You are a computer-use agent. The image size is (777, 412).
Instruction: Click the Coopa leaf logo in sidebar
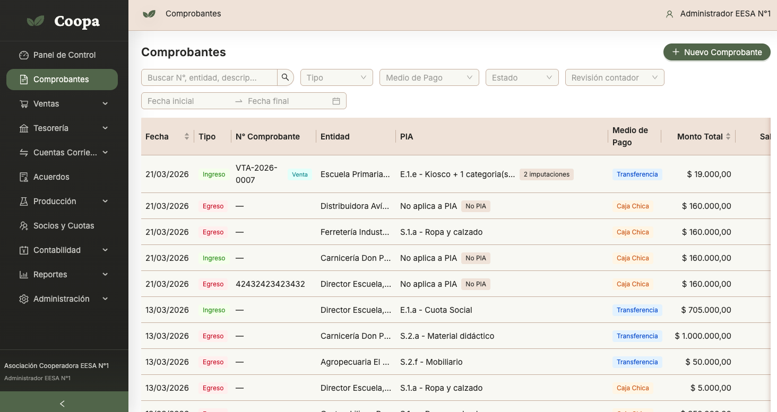[x=36, y=21]
